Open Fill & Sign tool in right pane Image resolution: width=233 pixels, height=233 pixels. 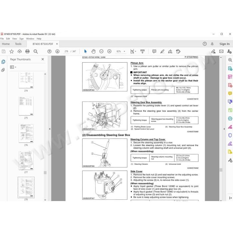(230, 143)
